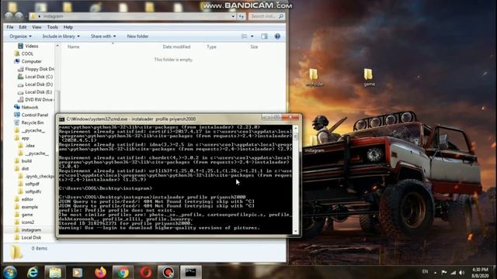Open the address bar history dropdown
This screenshot has width=497, height=279.
pos(233,16)
